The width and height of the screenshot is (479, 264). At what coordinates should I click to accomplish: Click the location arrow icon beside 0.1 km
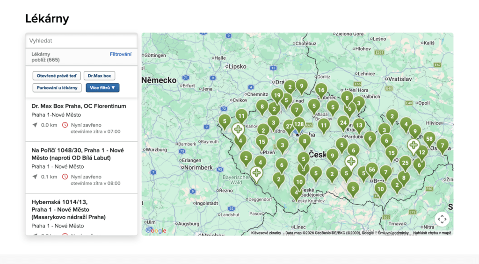[x=35, y=177]
